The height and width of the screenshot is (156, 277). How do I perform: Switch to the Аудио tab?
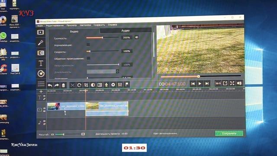[126, 31]
